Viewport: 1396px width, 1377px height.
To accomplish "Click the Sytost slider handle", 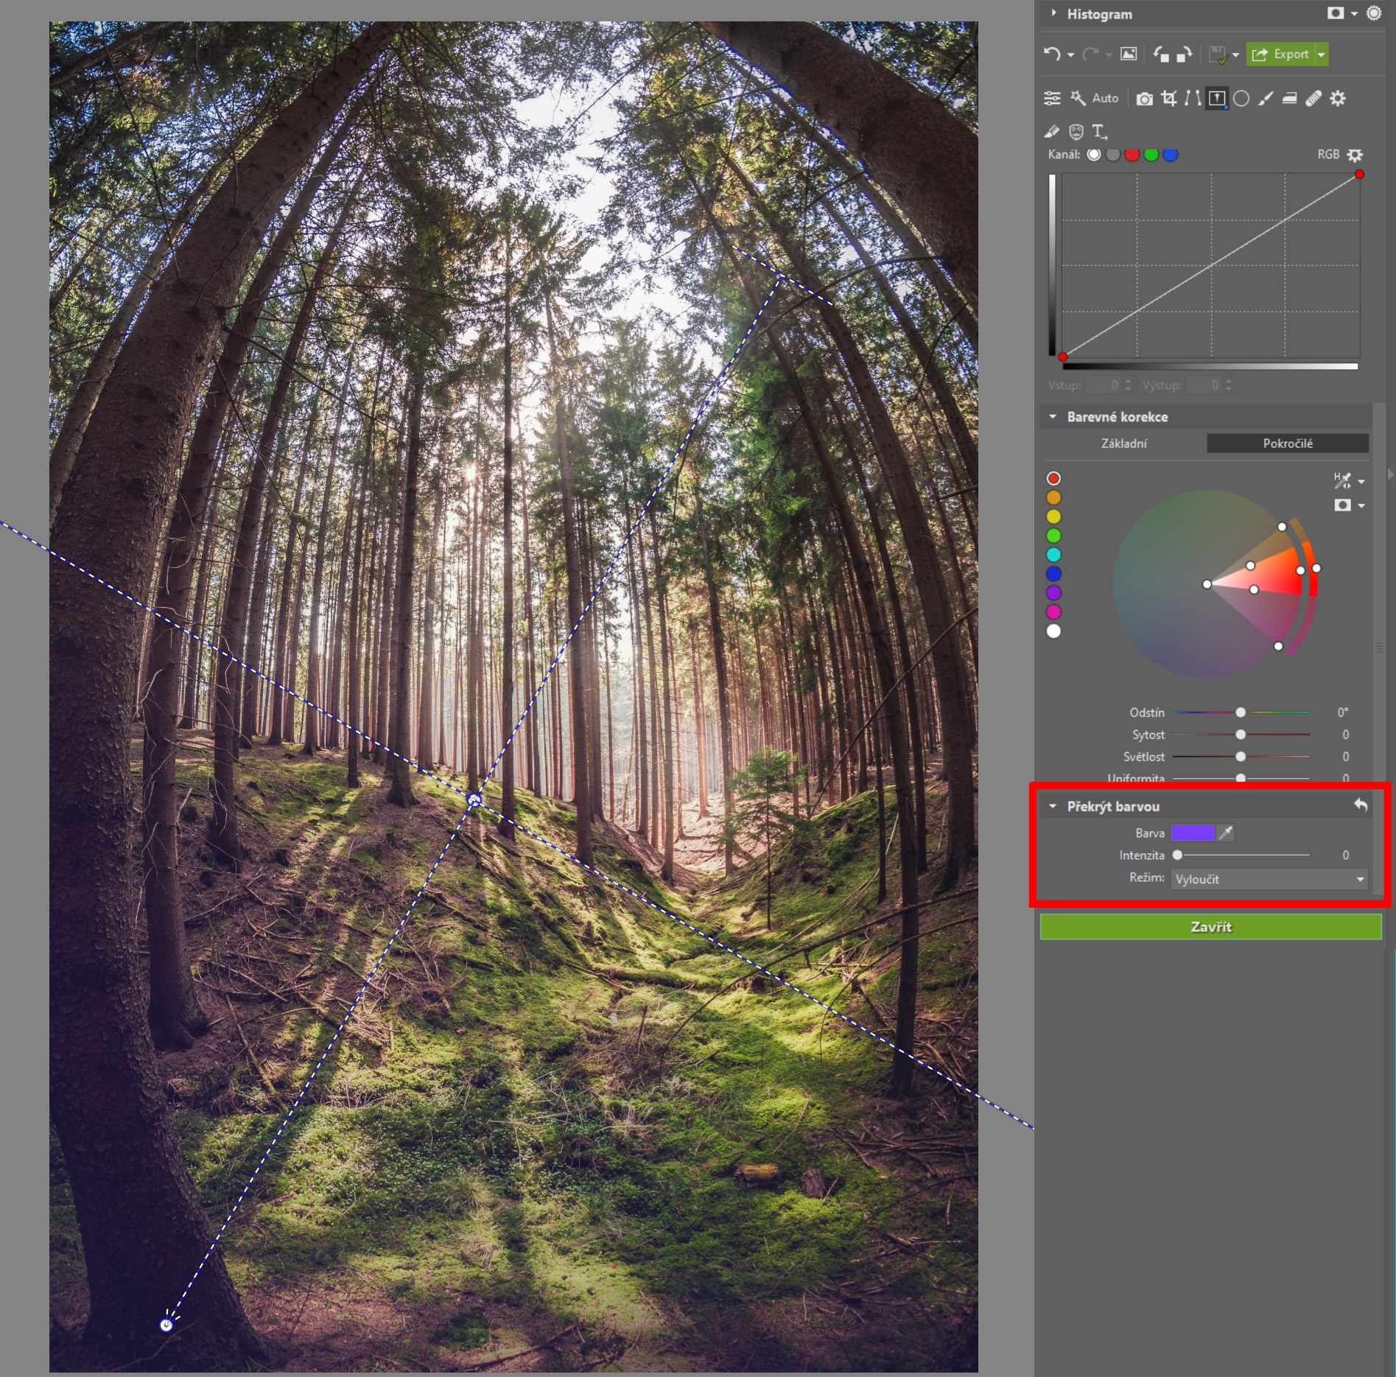I will [1241, 735].
